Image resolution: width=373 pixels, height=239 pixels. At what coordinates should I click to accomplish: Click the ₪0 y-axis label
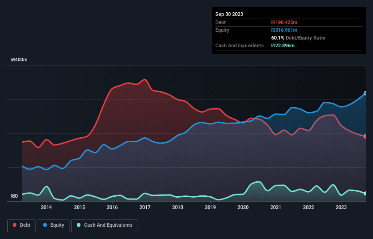click(14, 196)
